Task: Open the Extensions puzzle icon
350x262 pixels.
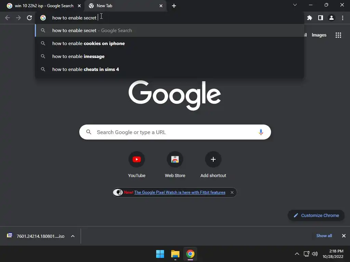Action: coord(309,18)
